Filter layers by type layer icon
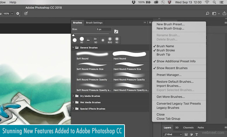This screenshot has height=137, width=227. (x=197, y=134)
